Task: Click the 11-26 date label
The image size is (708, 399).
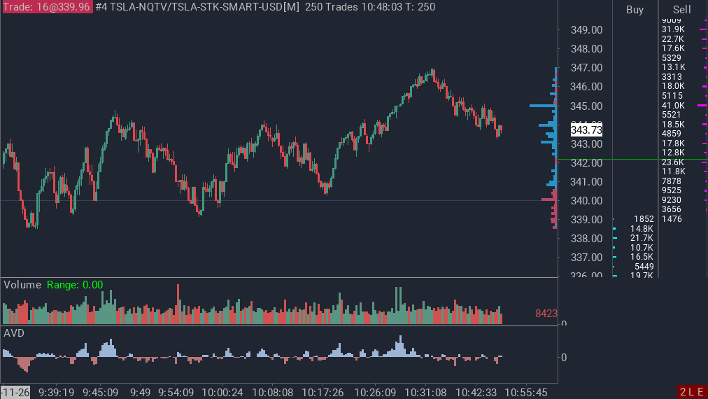Action: pyautogui.click(x=15, y=392)
